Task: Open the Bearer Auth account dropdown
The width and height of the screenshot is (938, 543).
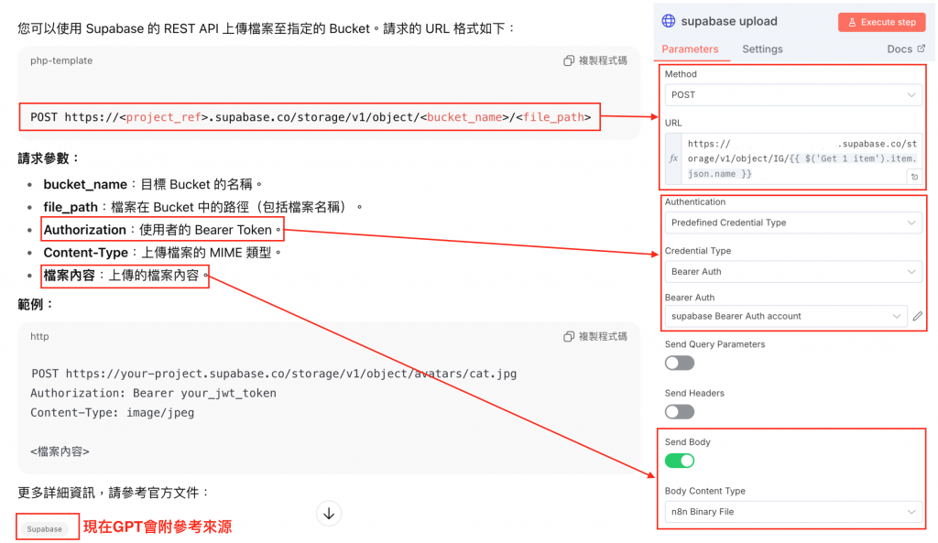Action: [x=786, y=316]
